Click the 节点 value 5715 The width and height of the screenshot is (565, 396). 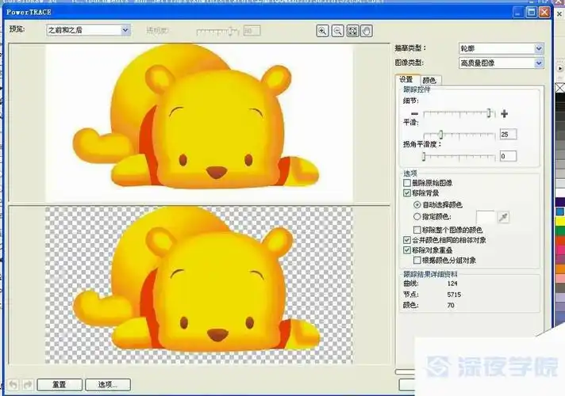tap(454, 295)
